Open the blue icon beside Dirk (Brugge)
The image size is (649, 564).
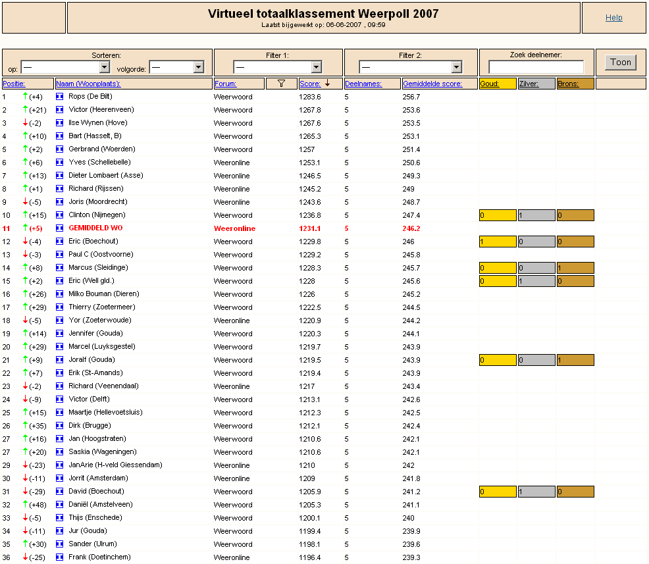[60, 425]
